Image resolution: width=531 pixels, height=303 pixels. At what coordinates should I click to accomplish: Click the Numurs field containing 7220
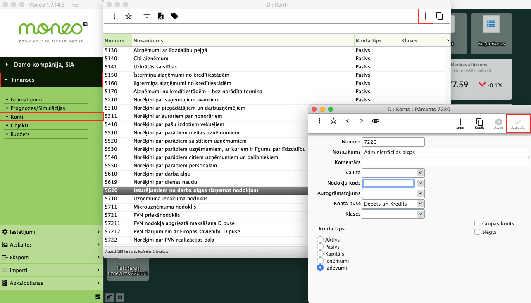(x=393, y=142)
